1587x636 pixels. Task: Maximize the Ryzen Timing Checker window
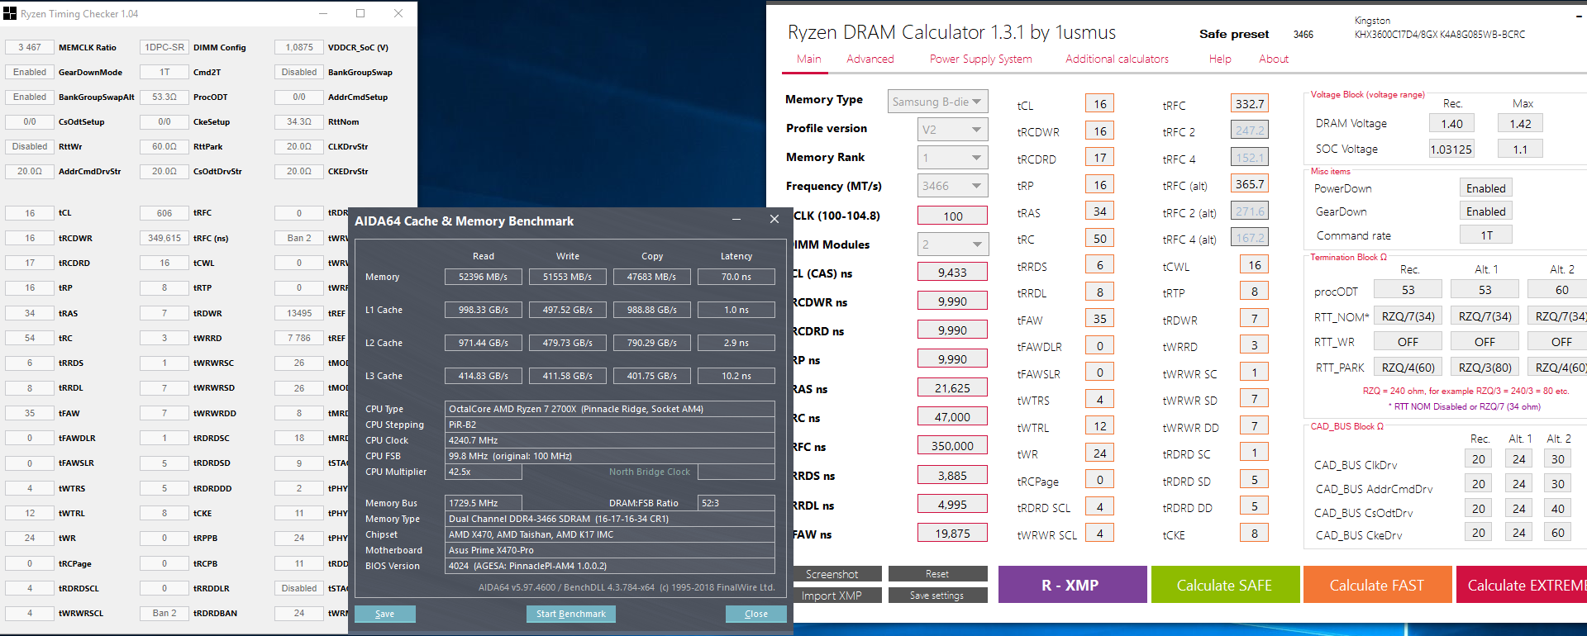tap(360, 13)
